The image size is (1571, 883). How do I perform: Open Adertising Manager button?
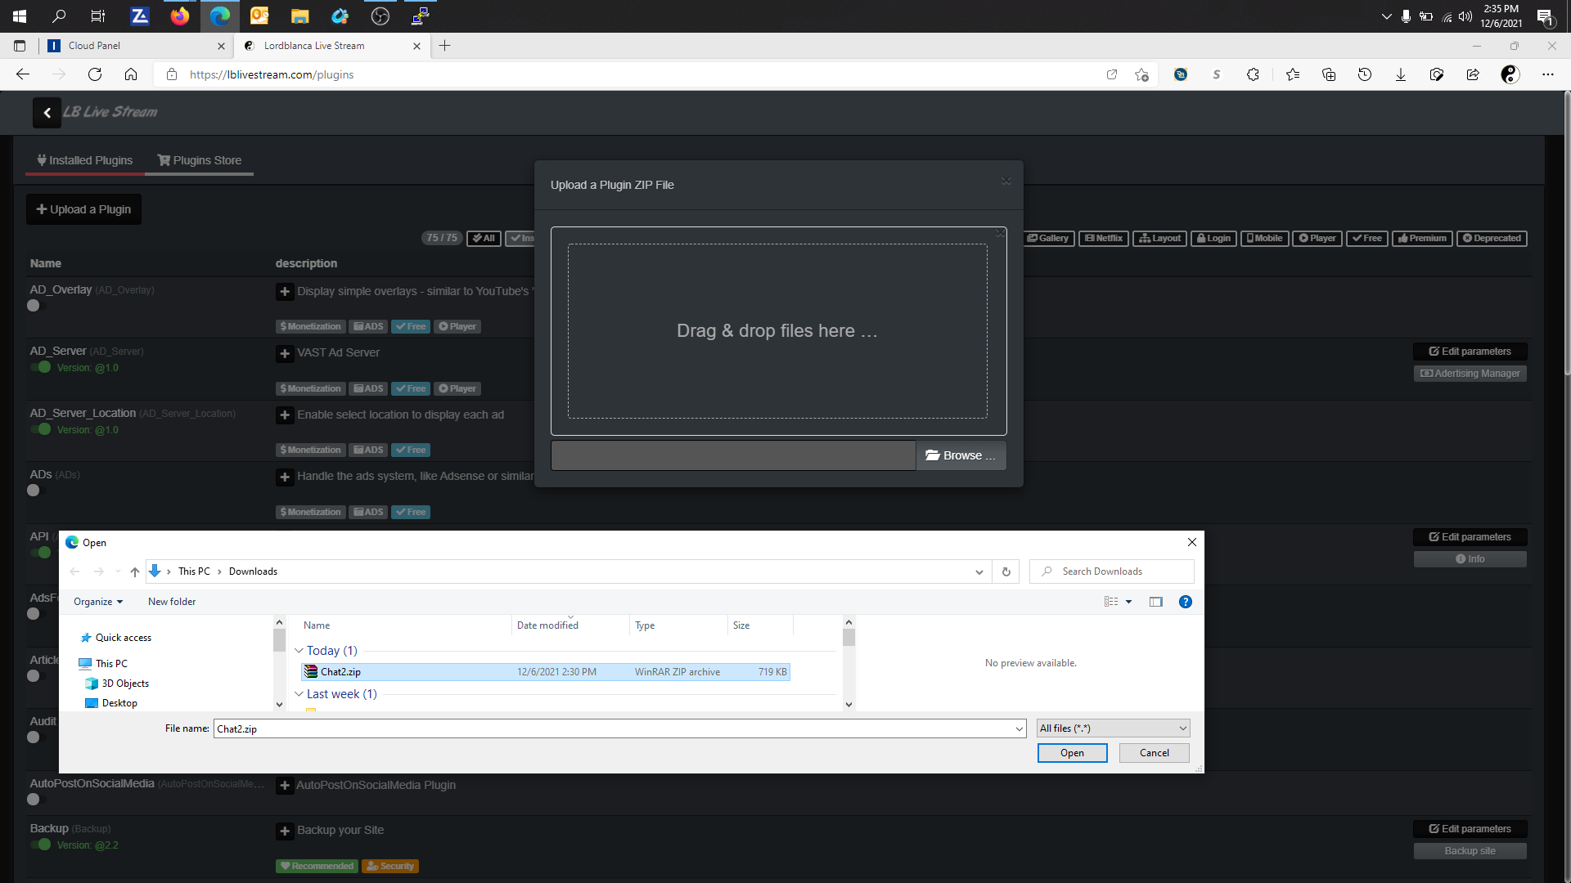pos(1470,374)
